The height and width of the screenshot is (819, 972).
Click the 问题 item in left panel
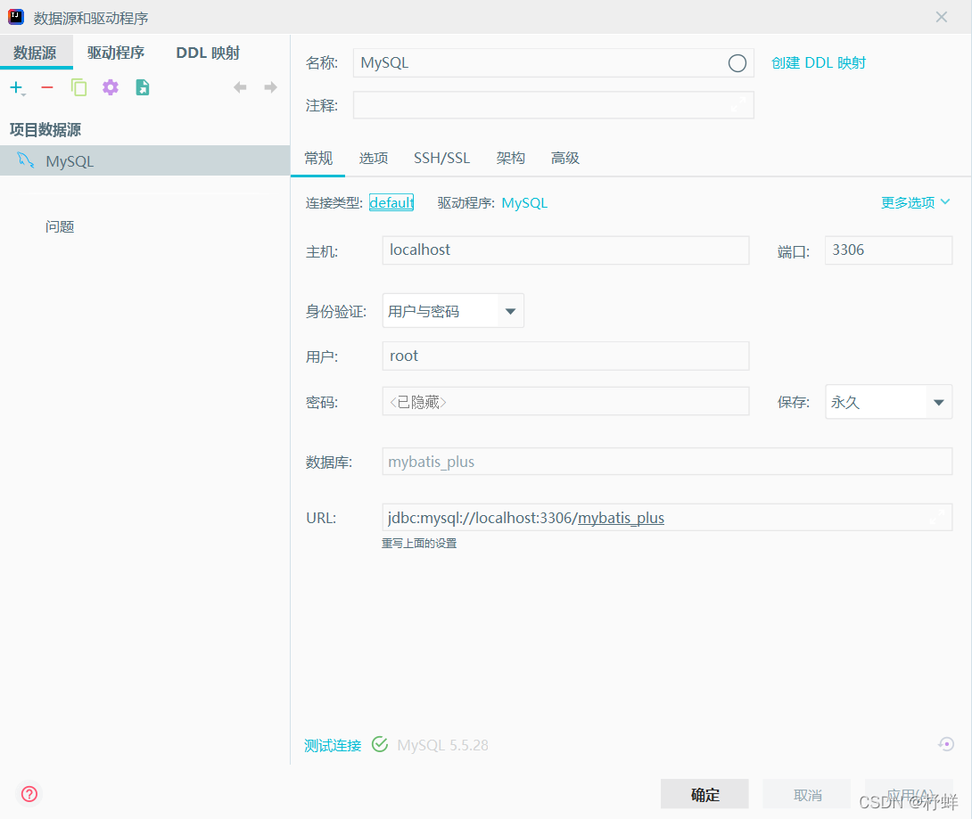[60, 226]
